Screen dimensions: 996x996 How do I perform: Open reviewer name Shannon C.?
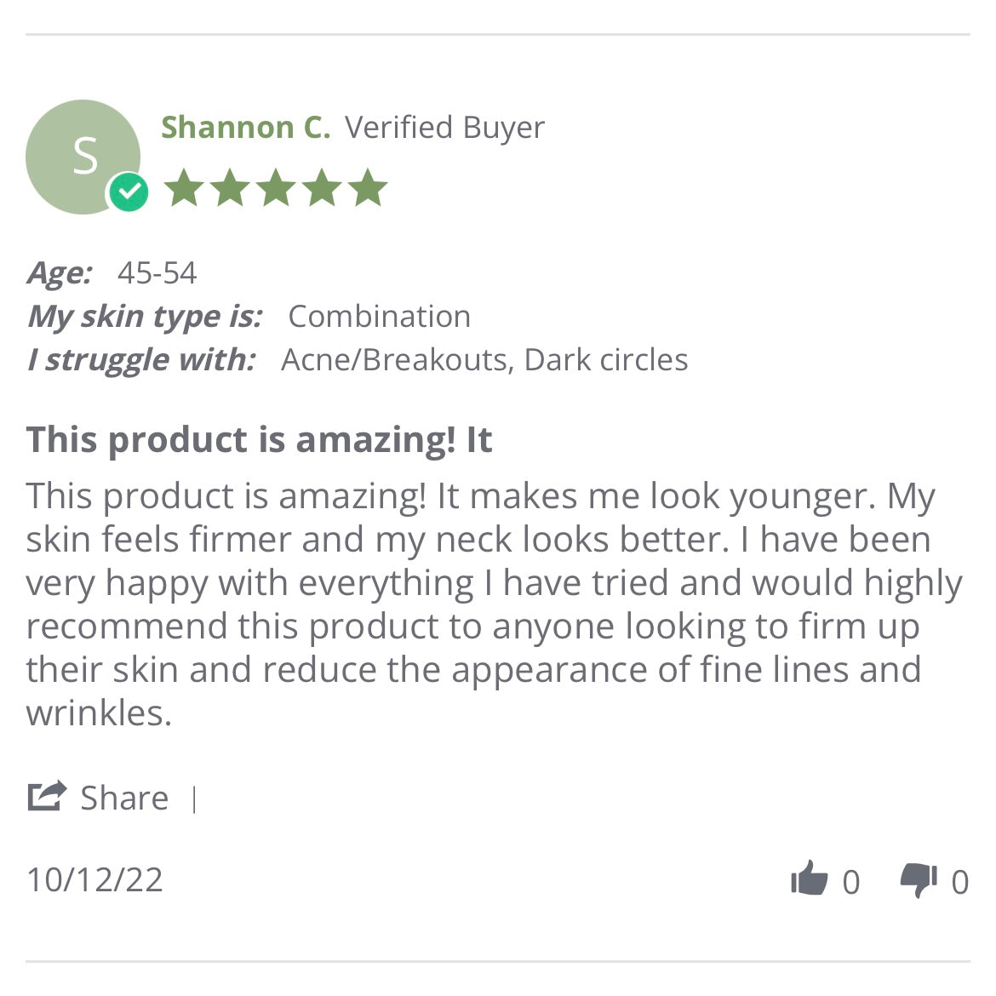click(x=245, y=128)
